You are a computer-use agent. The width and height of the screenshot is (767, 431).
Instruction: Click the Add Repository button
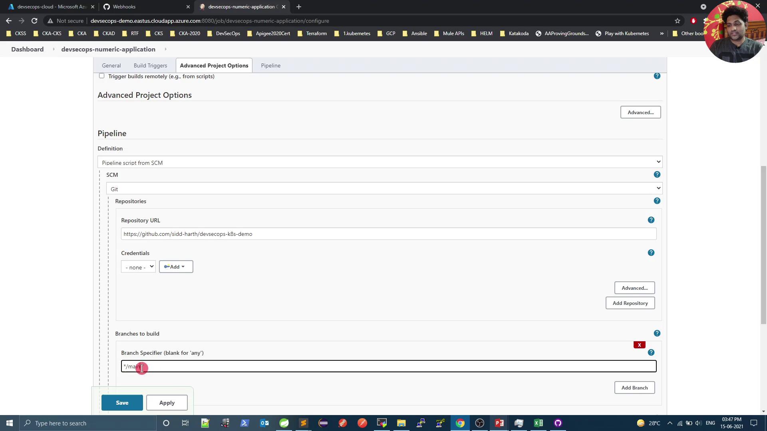pos(630,303)
